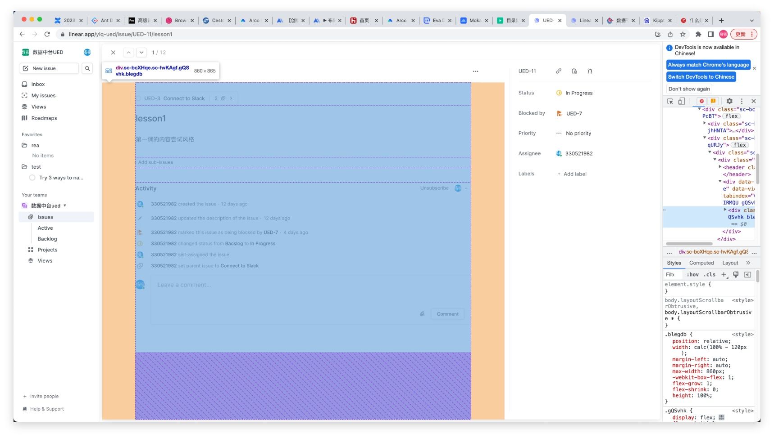This screenshot has width=774, height=438.
Task: Toggle computed styles sidebar icon
Action: pos(747,274)
